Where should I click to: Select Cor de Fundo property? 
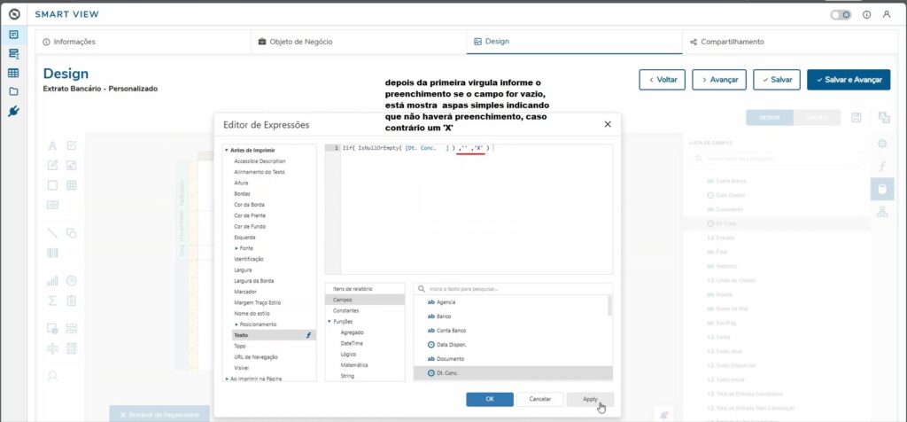(249, 226)
